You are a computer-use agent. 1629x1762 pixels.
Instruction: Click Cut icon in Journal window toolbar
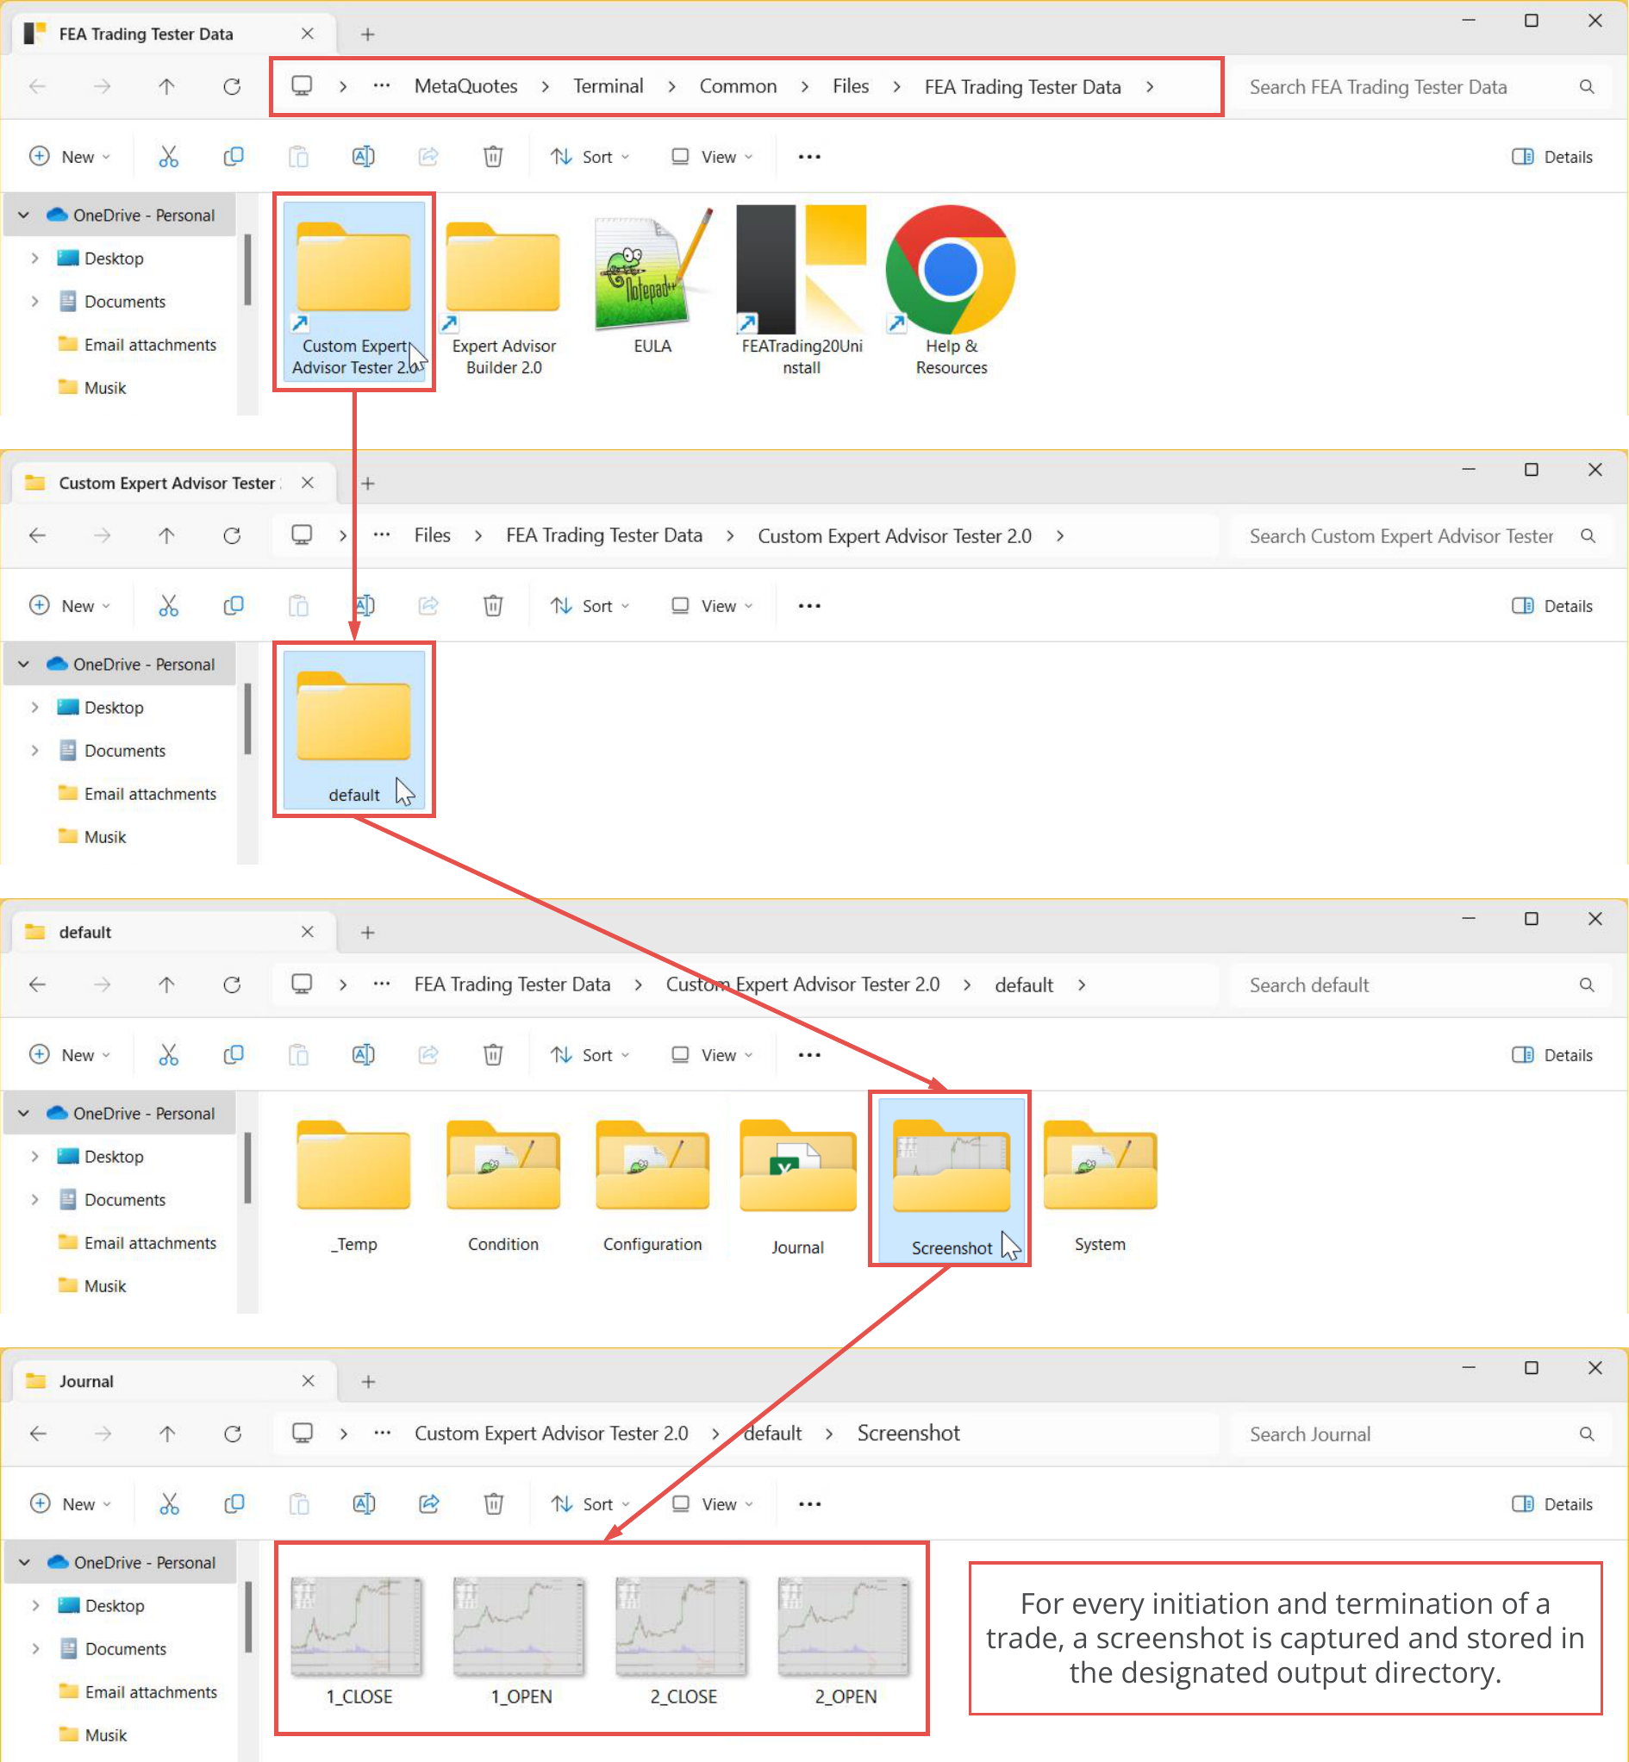coord(169,1503)
